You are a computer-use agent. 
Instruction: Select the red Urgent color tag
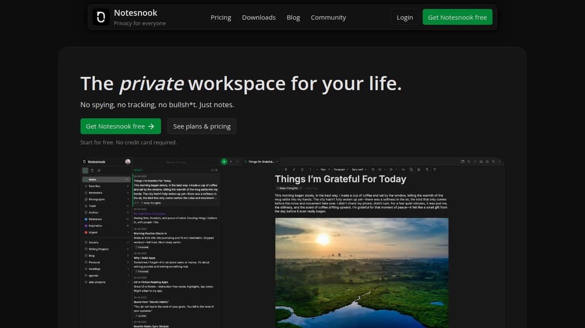pos(106,232)
